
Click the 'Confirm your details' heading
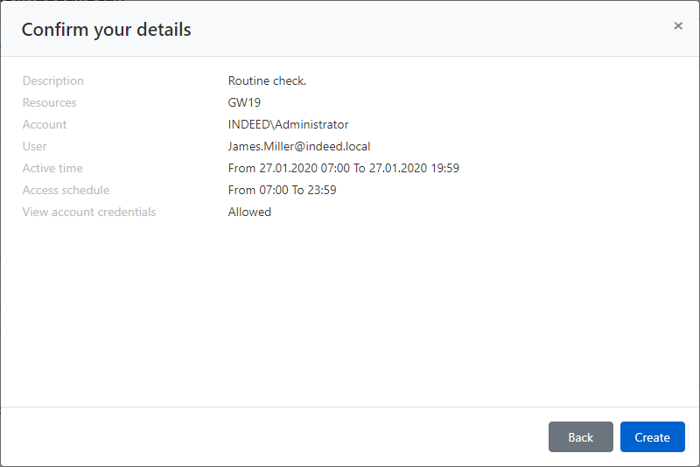click(x=106, y=30)
